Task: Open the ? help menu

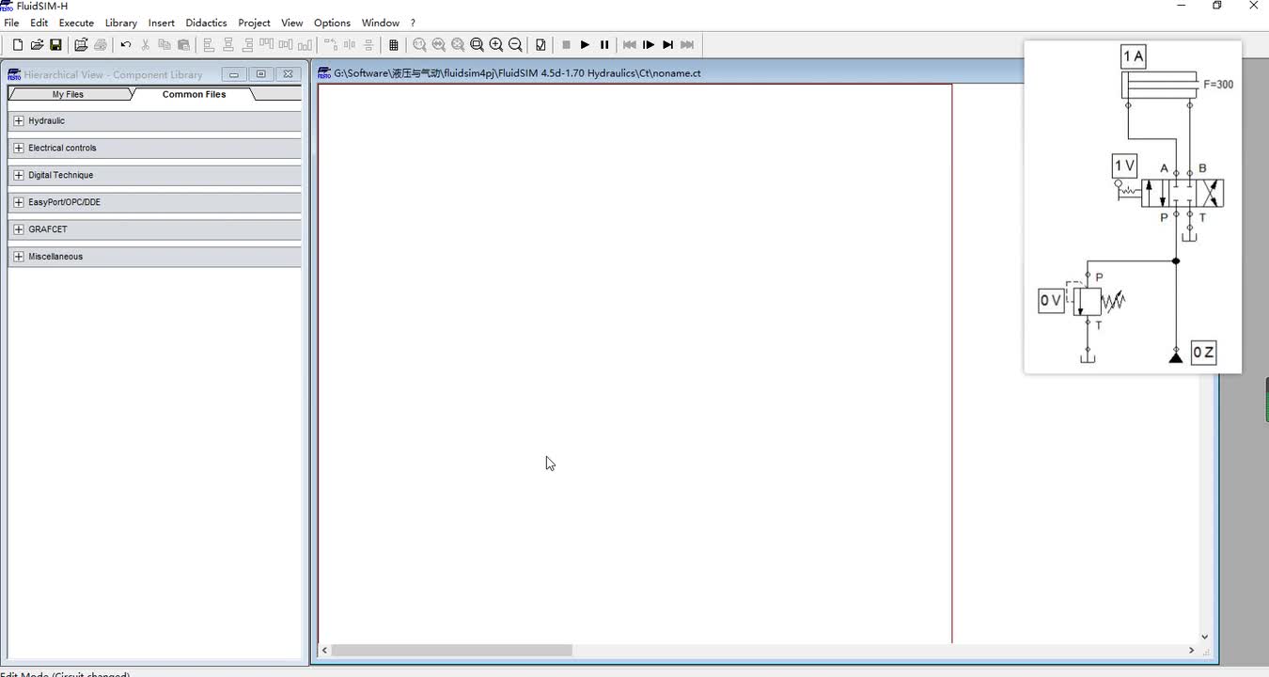Action: coord(413,23)
